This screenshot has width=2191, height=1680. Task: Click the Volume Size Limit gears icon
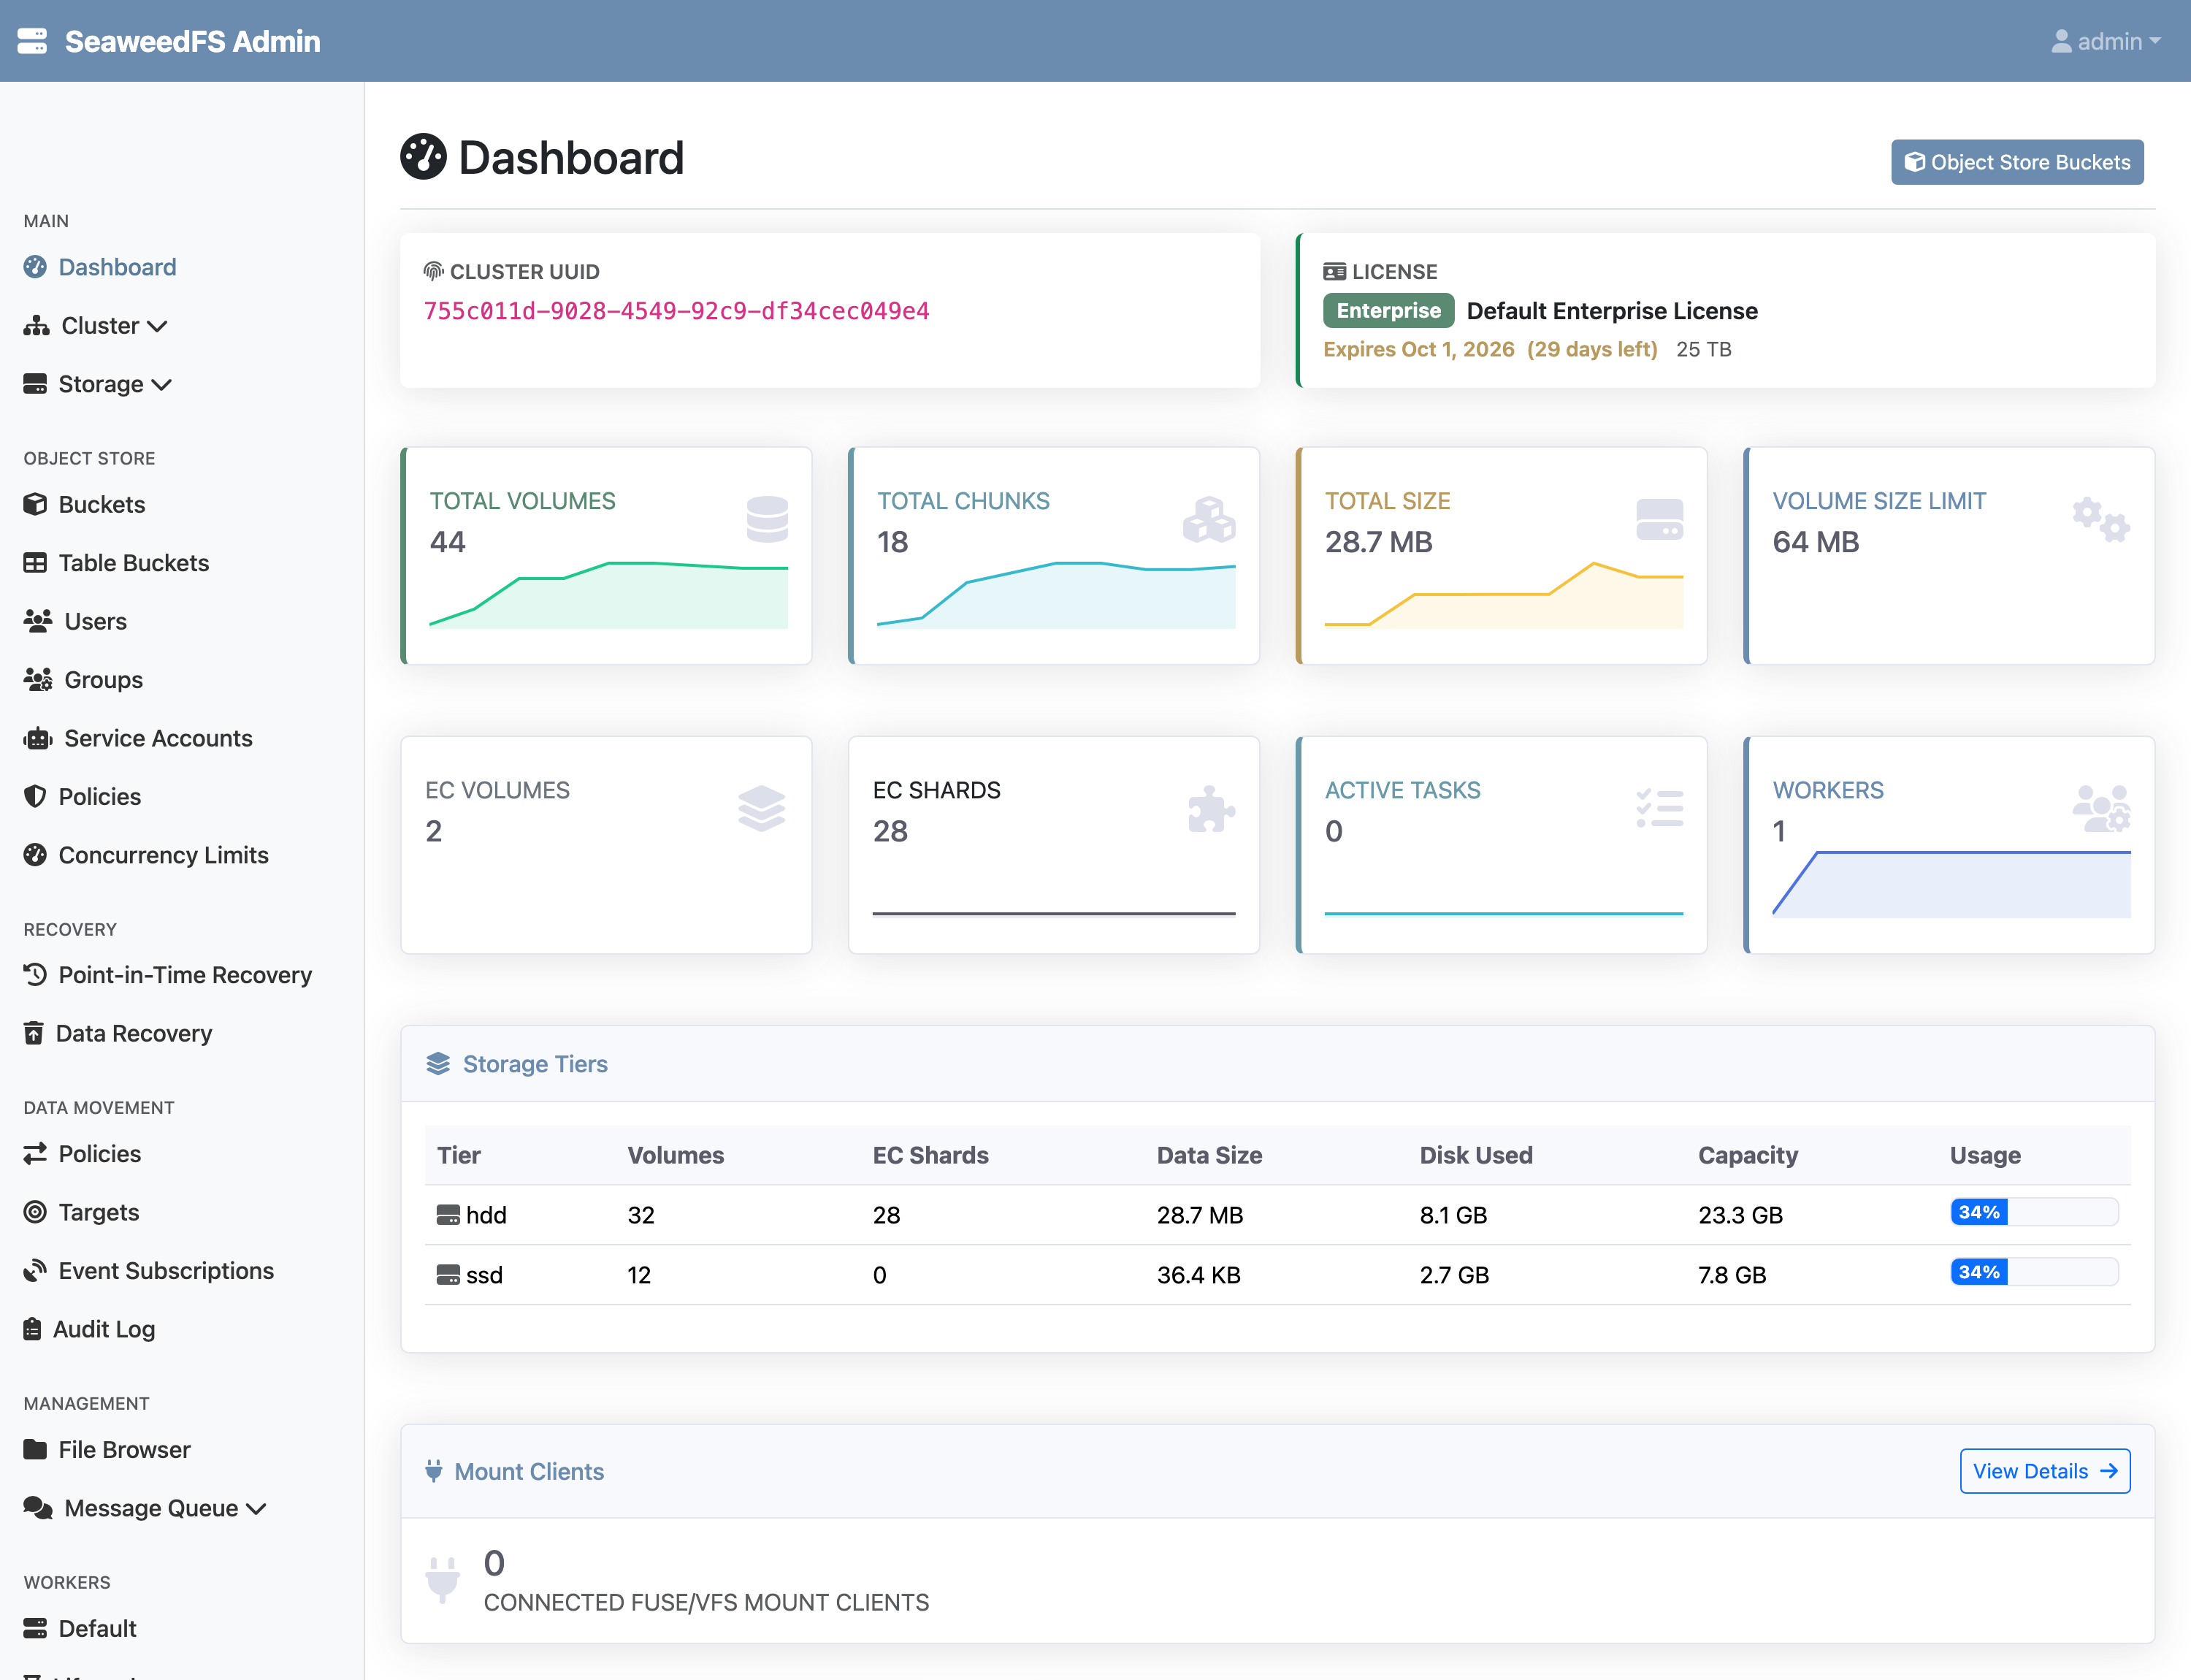tap(2101, 519)
